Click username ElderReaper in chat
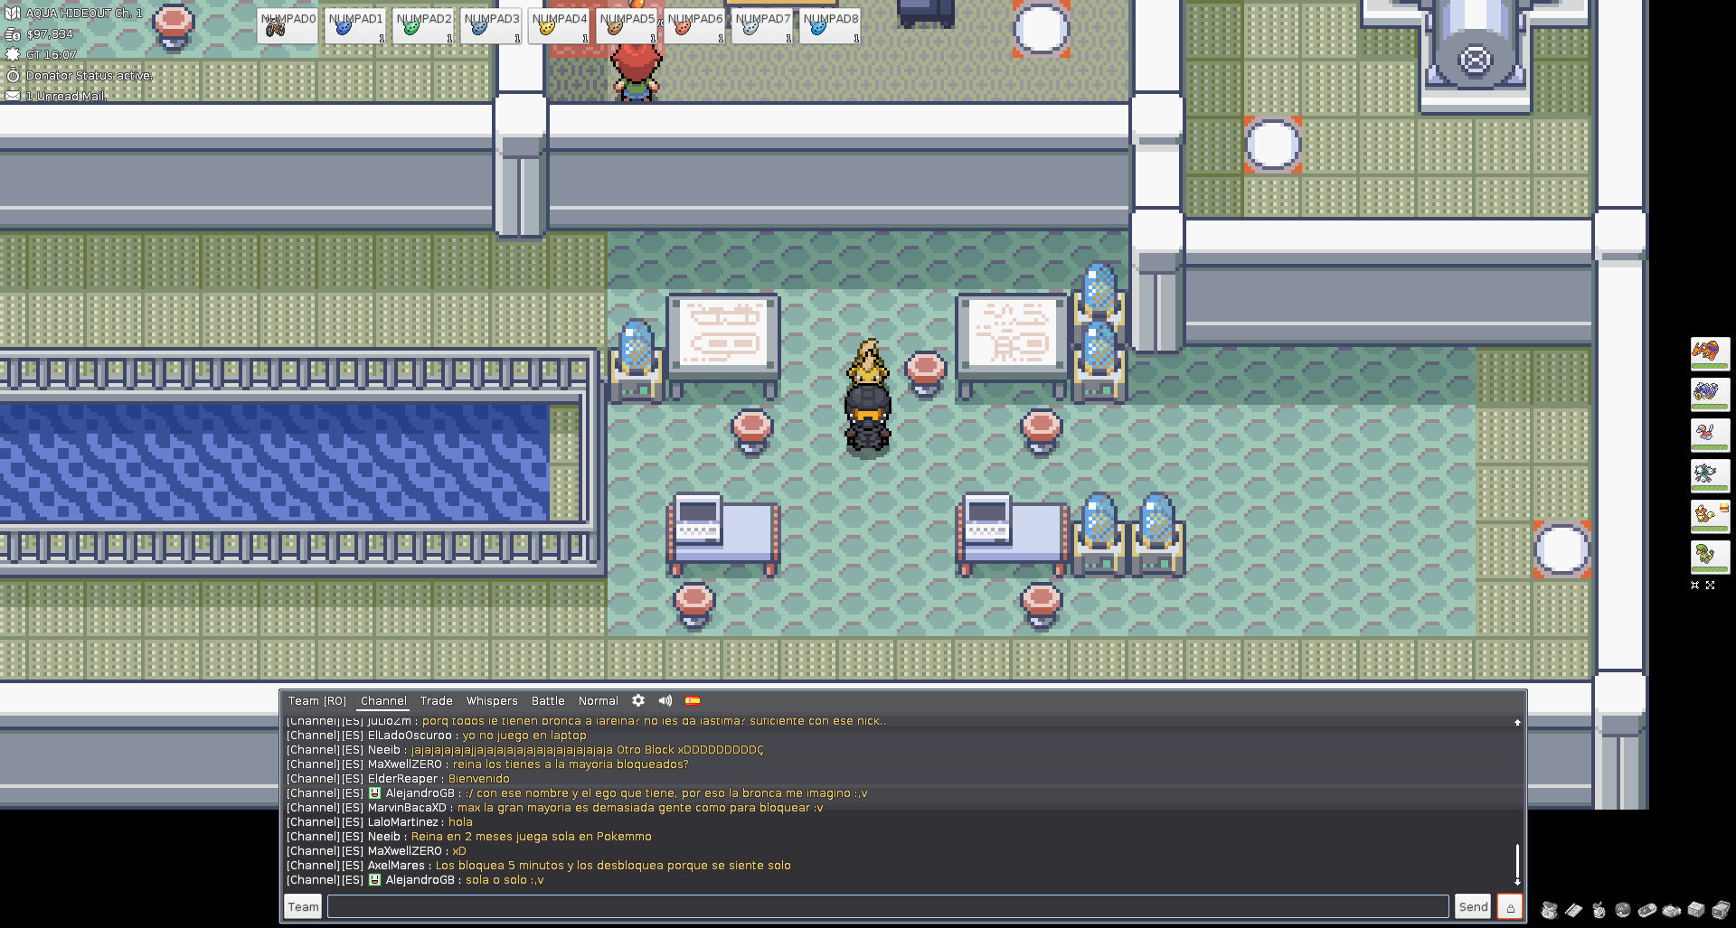This screenshot has width=1736, height=928. click(x=402, y=778)
